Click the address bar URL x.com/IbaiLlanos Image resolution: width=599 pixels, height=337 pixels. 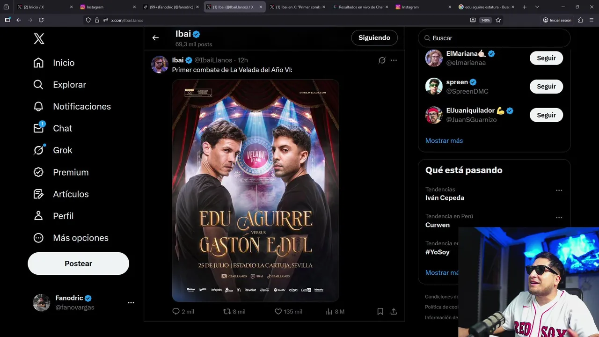tap(127, 20)
